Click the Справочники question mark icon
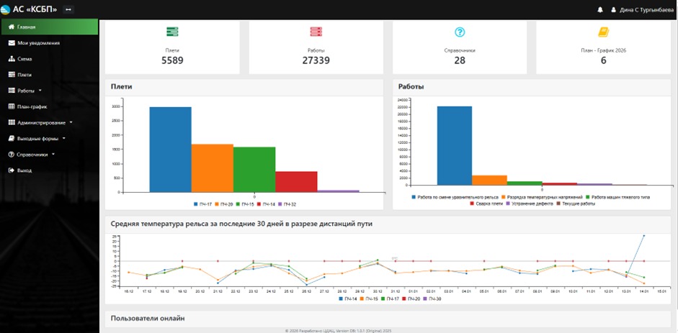Viewport: 678px width, 333px height. click(x=460, y=32)
